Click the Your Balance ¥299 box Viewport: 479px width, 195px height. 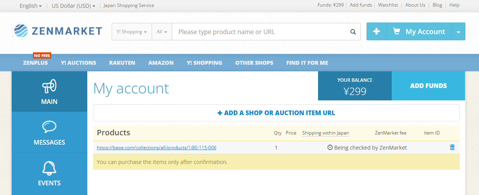click(x=355, y=86)
